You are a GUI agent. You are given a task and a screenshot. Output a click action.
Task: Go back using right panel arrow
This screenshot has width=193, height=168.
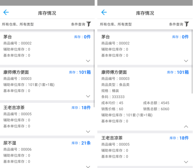click(104, 12)
